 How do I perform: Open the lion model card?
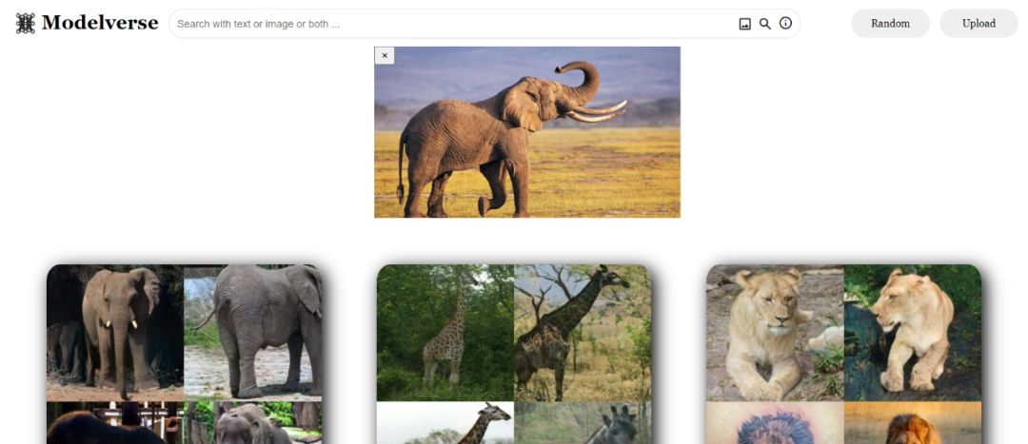tap(843, 355)
